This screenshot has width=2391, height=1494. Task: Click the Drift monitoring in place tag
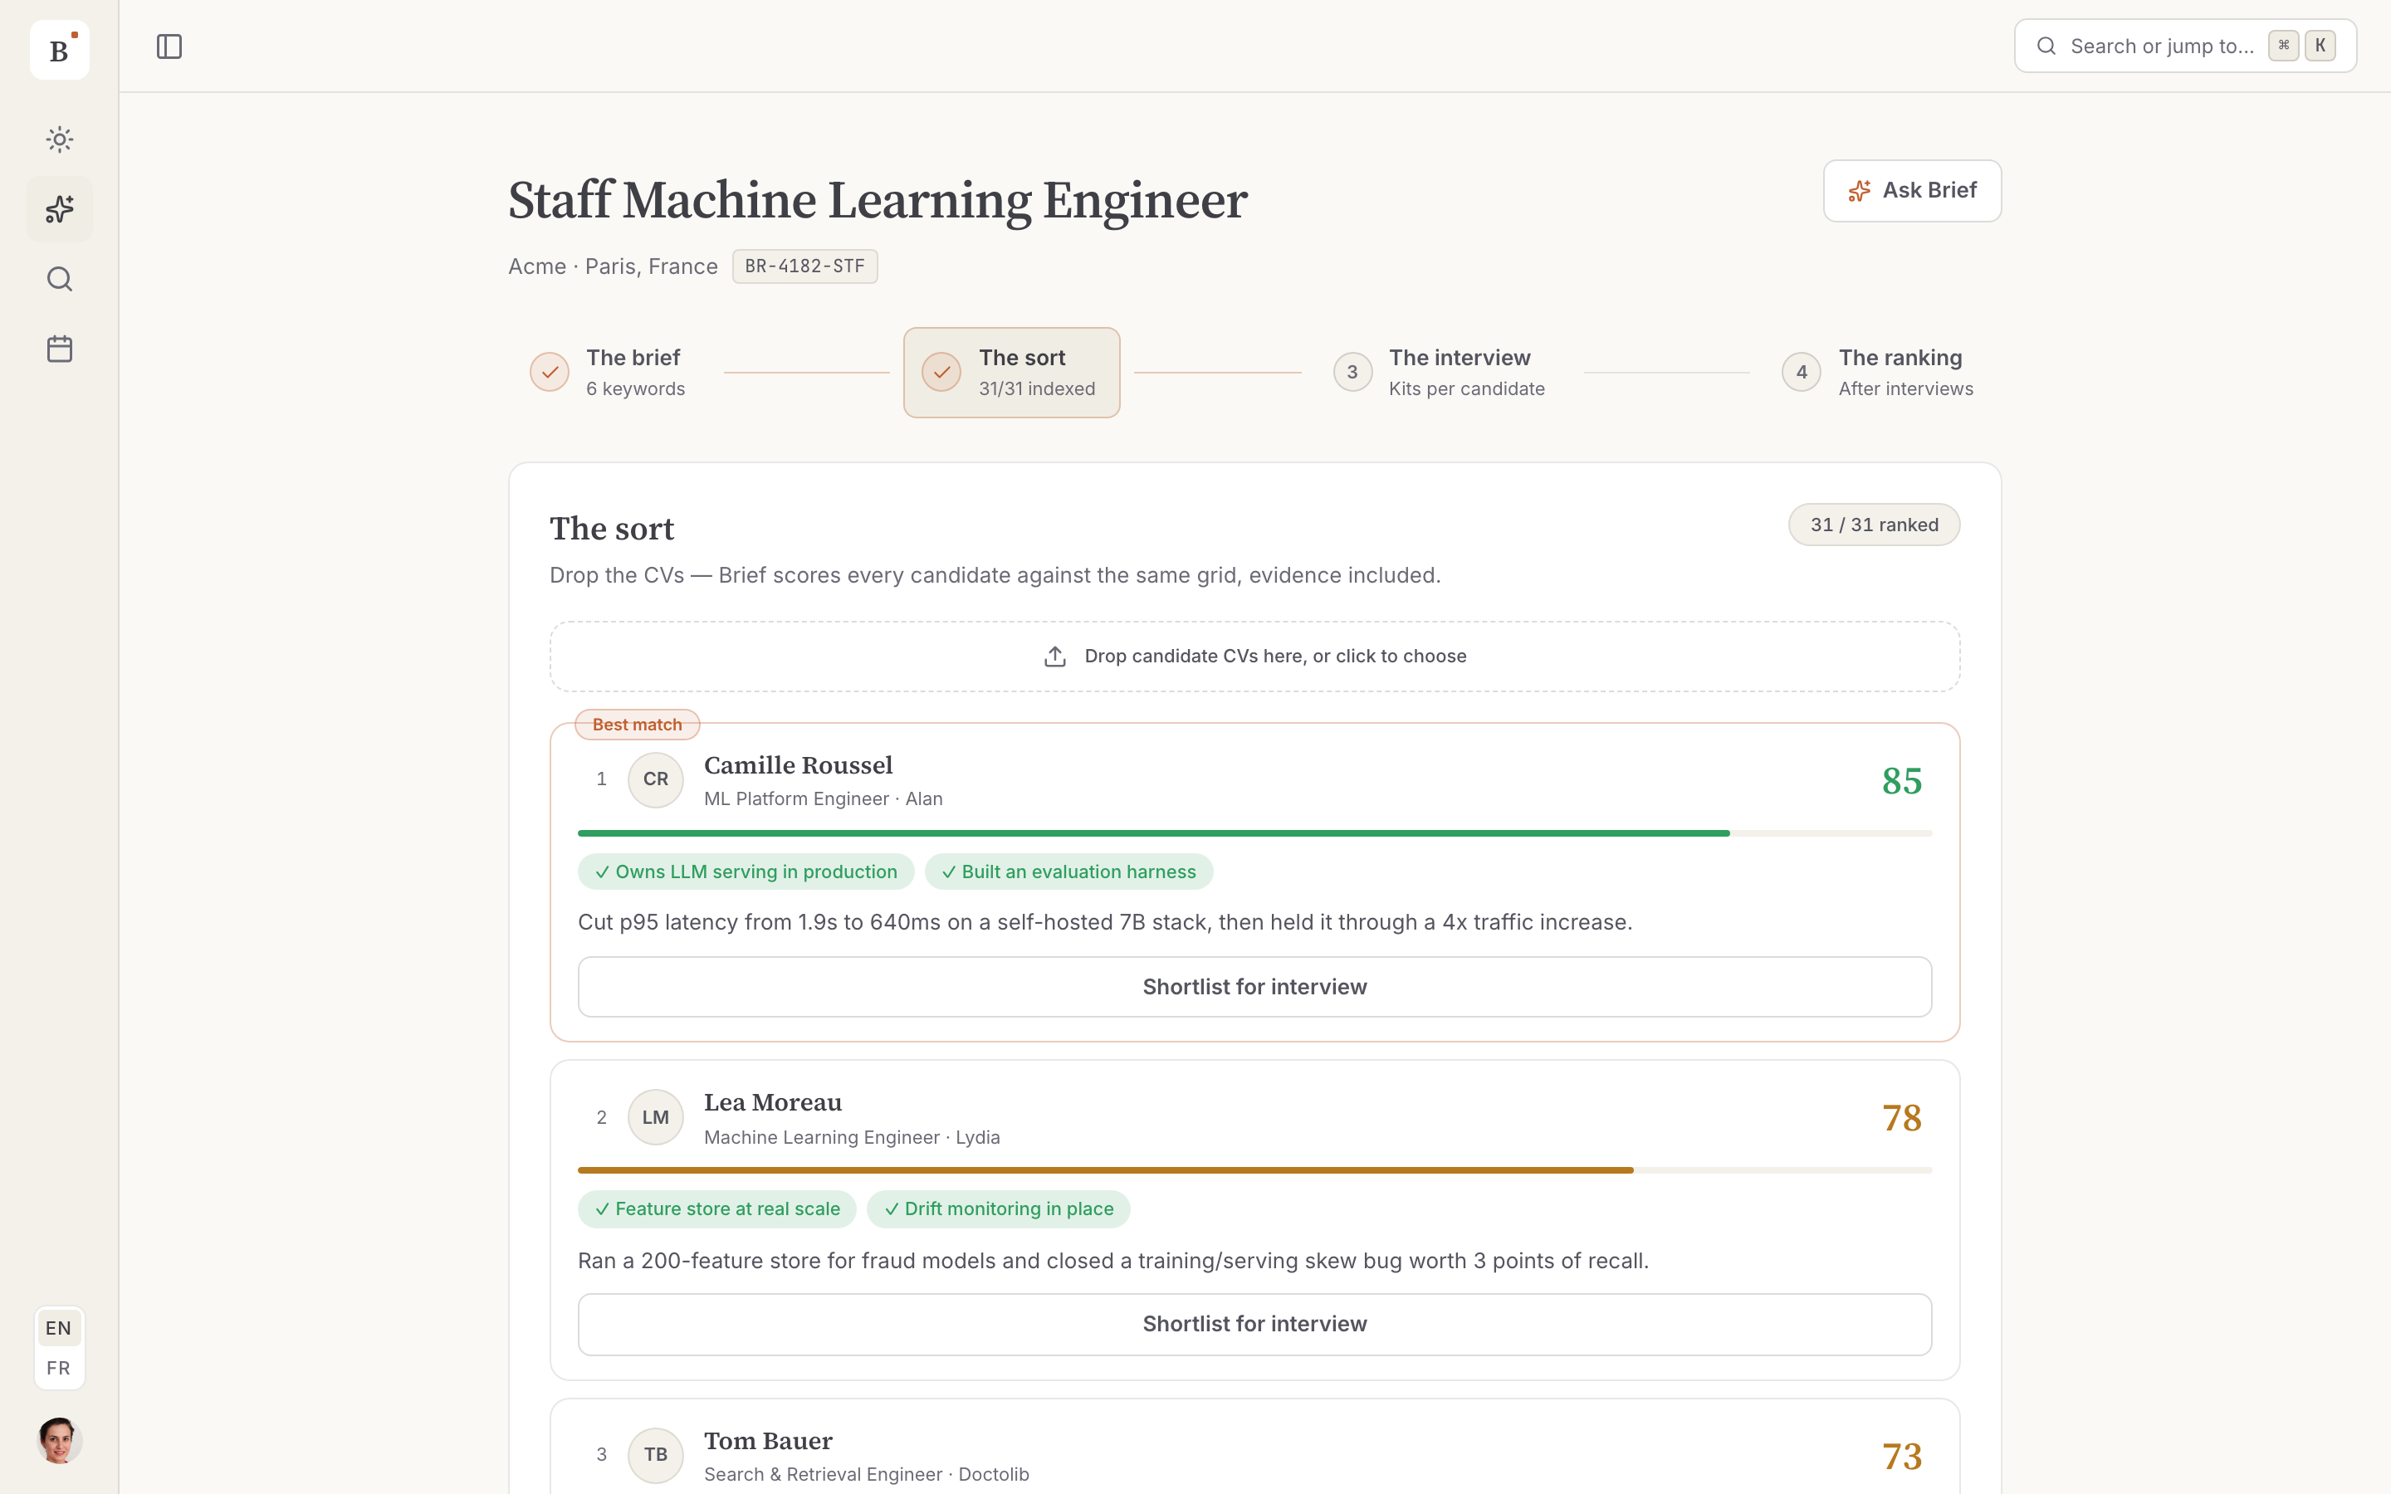click(x=999, y=1209)
